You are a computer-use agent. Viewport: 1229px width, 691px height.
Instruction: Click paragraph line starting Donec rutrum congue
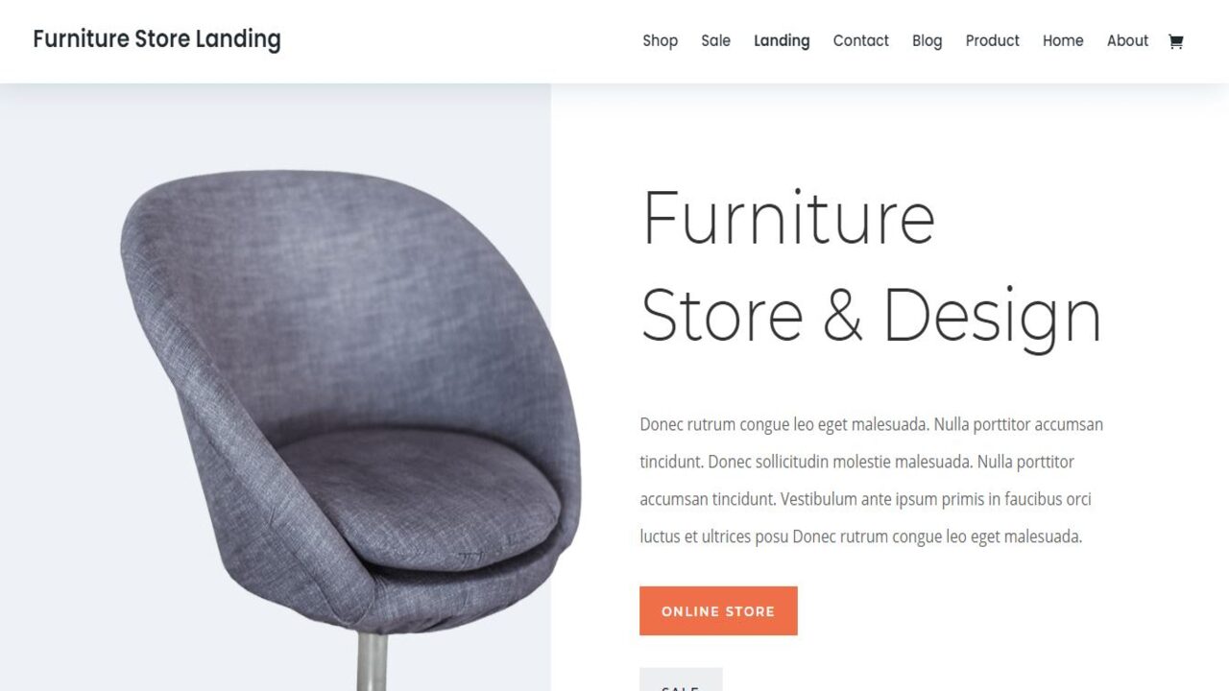(x=871, y=424)
